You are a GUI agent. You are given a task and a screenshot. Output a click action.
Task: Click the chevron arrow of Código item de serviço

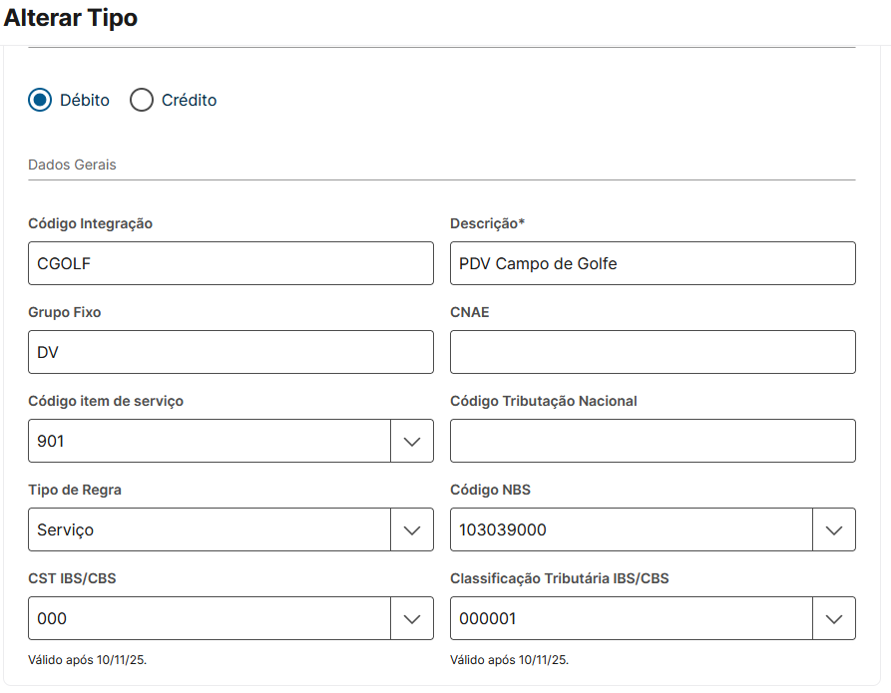tap(412, 441)
